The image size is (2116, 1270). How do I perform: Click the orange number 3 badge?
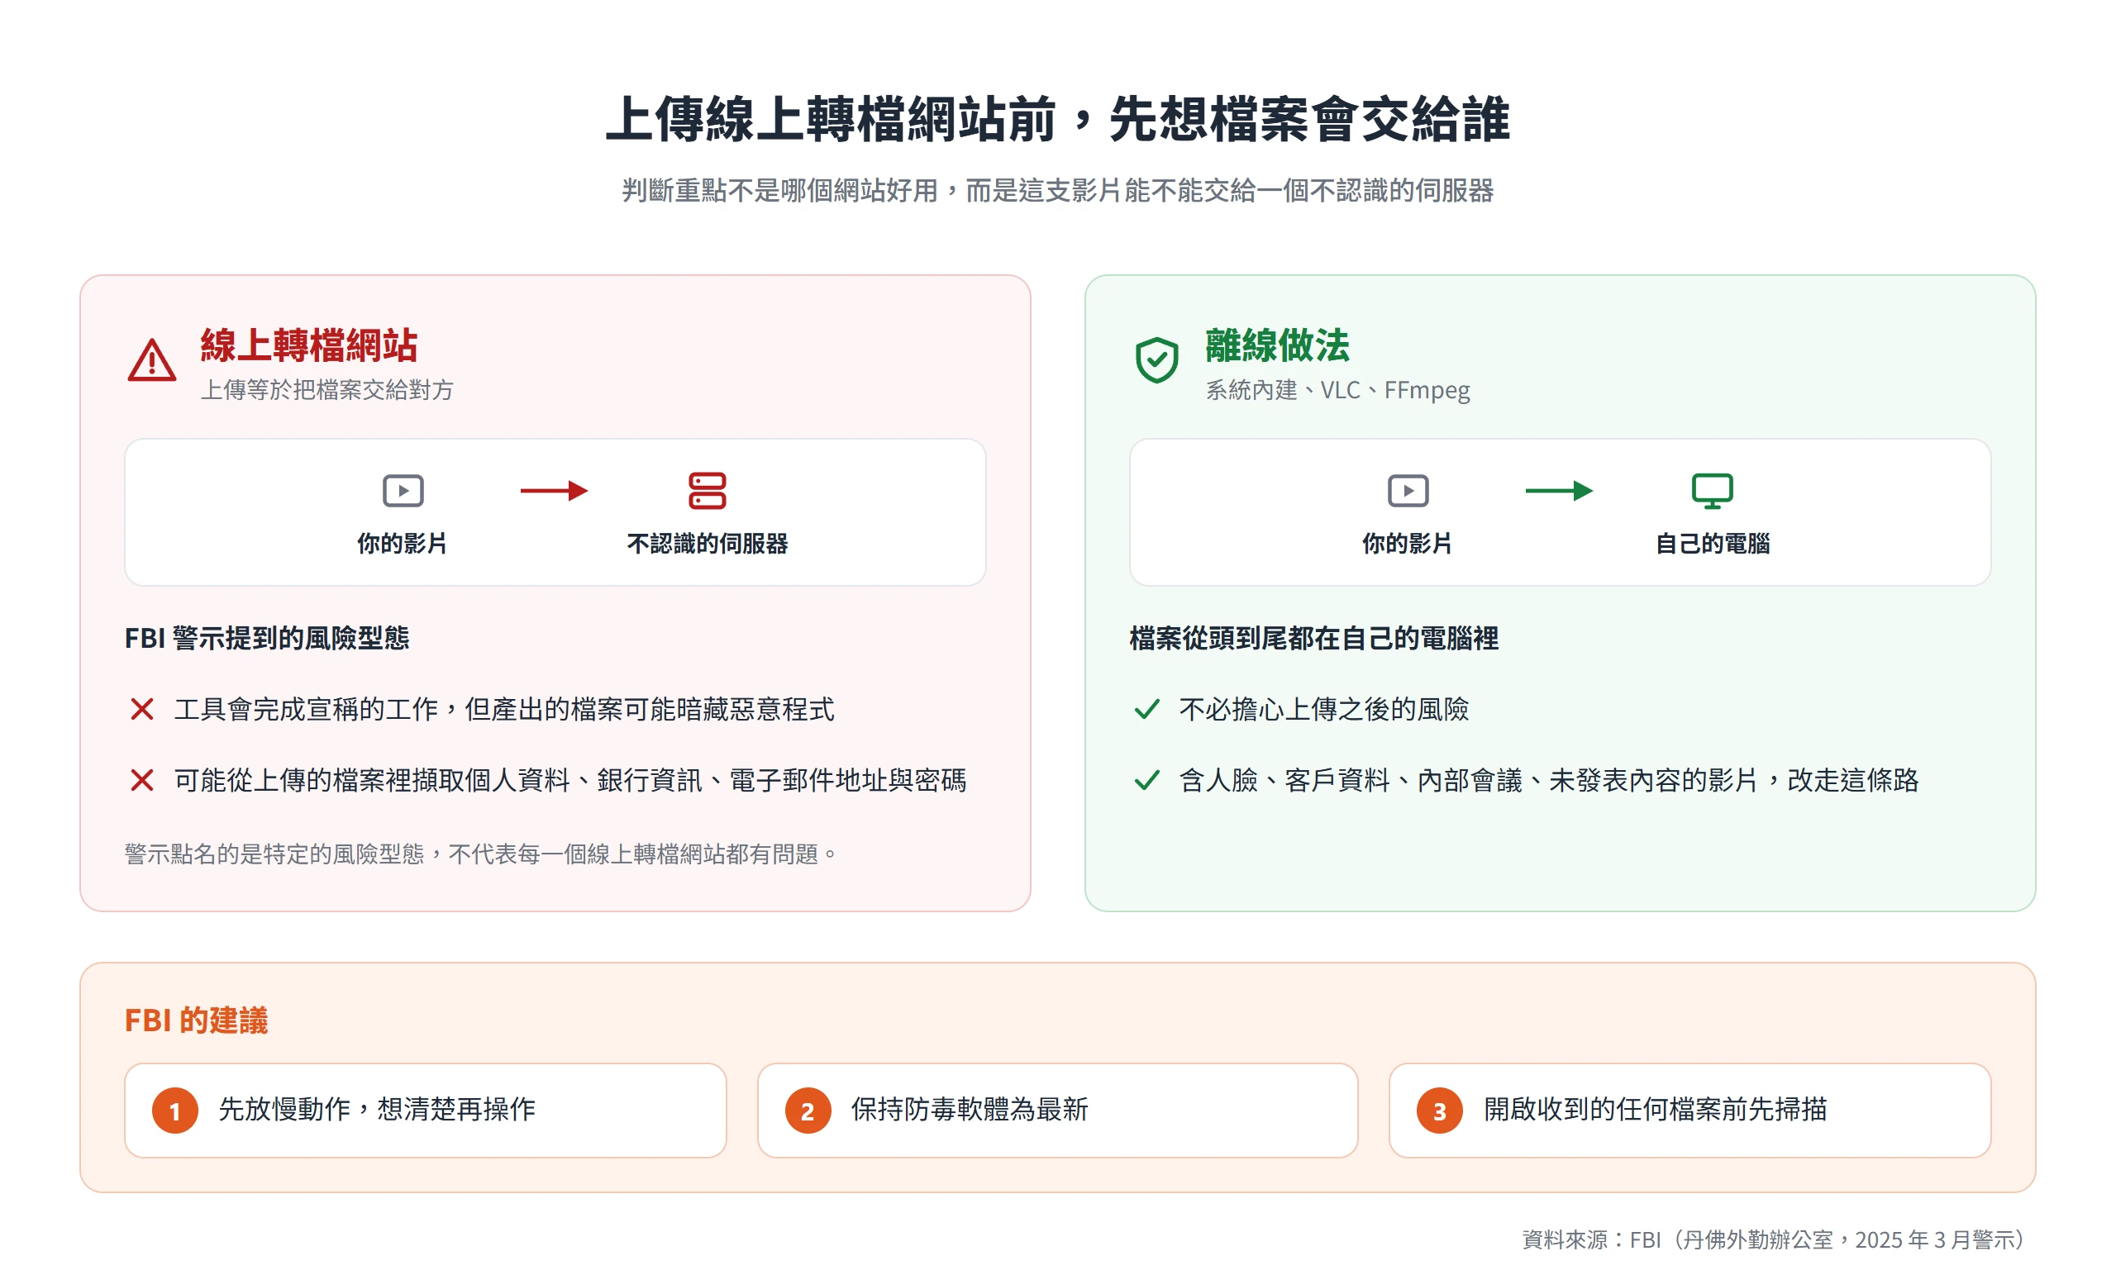tap(1439, 1111)
